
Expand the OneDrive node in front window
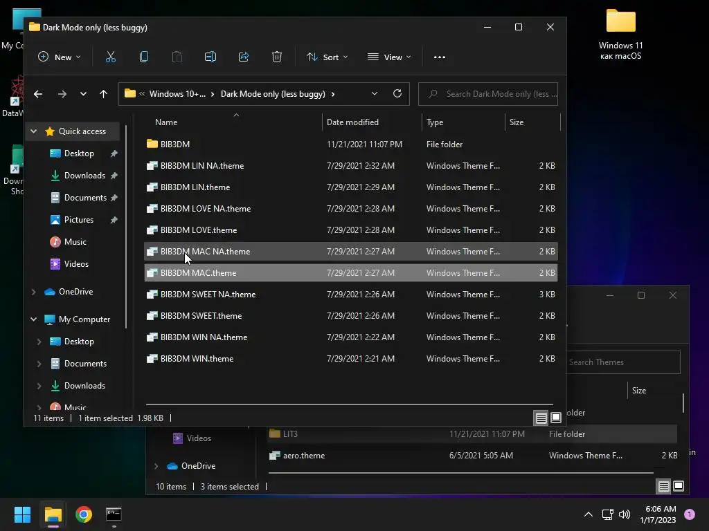point(33,292)
